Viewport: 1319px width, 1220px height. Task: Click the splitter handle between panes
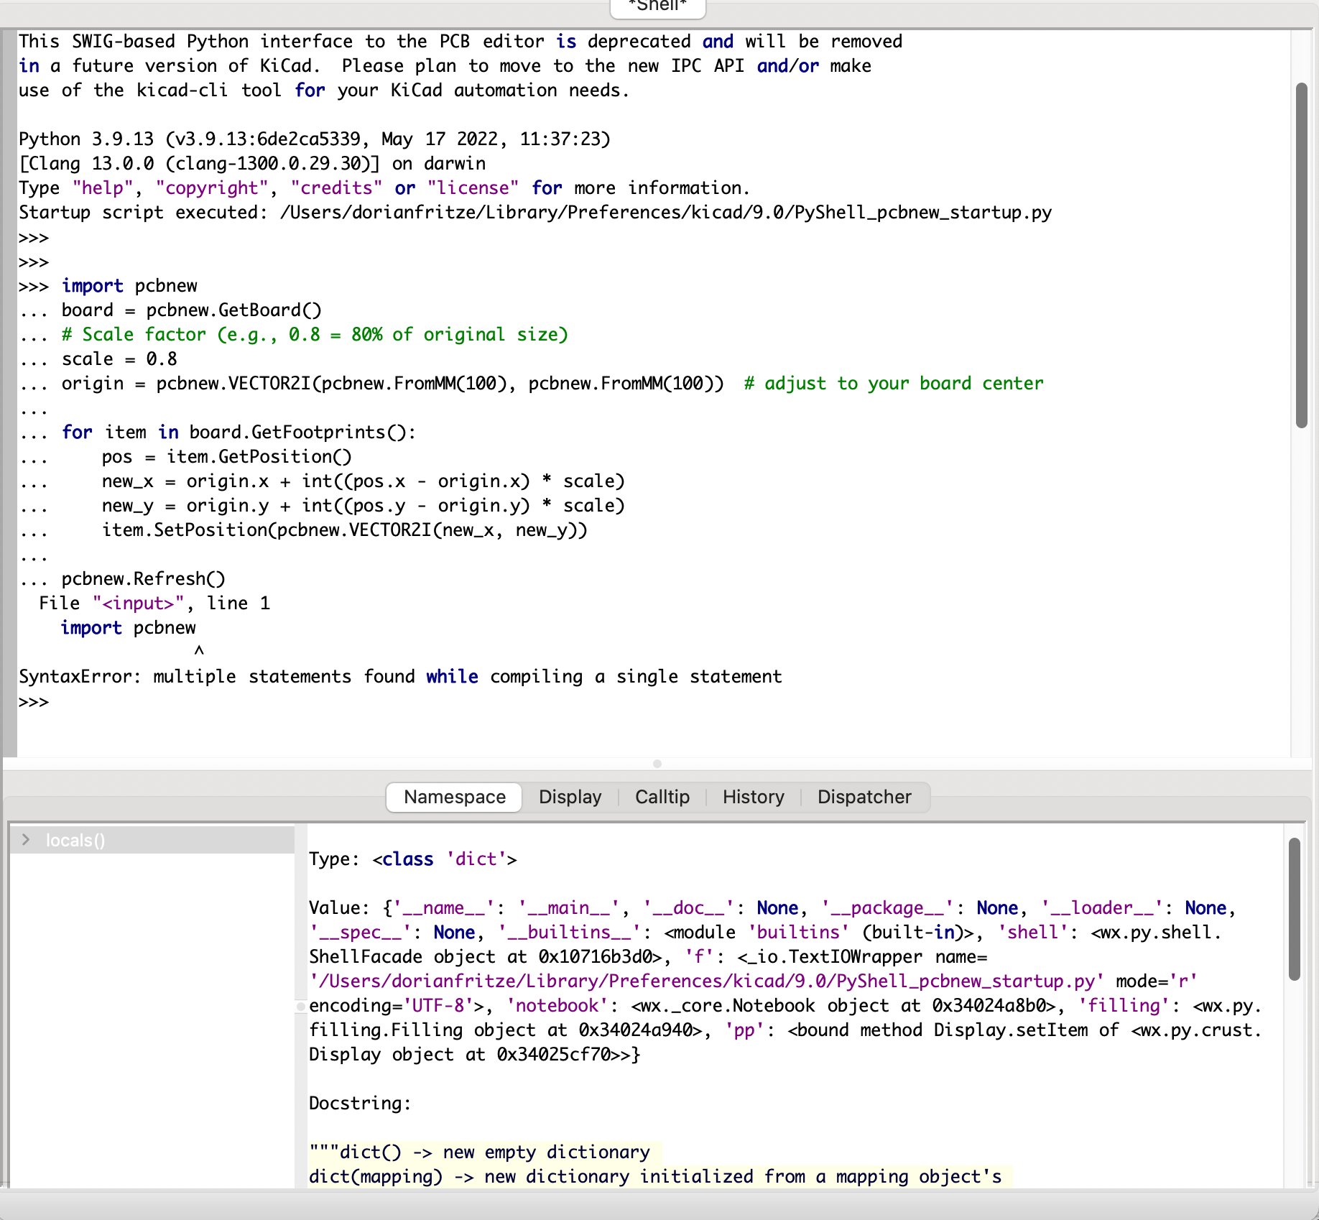click(x=658, y=764)
